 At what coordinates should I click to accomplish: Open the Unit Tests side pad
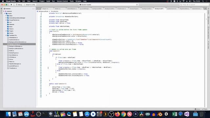pyautogui.click(x=209, y=45)
